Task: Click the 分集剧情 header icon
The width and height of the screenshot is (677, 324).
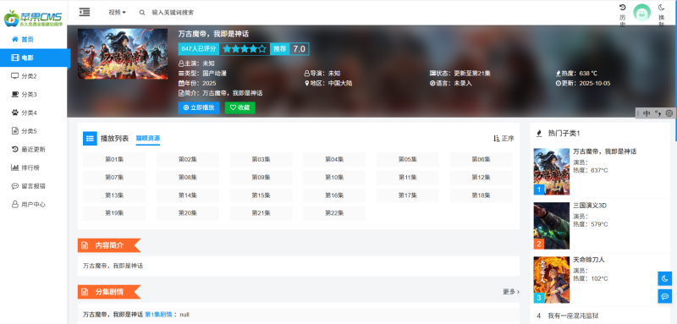Action: tap(85, 292)
